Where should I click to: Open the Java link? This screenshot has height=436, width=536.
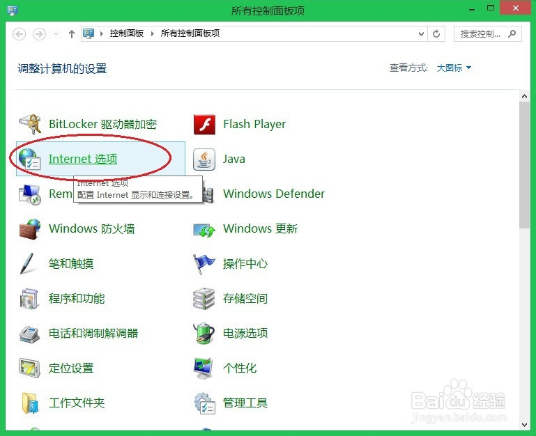tap(234, 159)
